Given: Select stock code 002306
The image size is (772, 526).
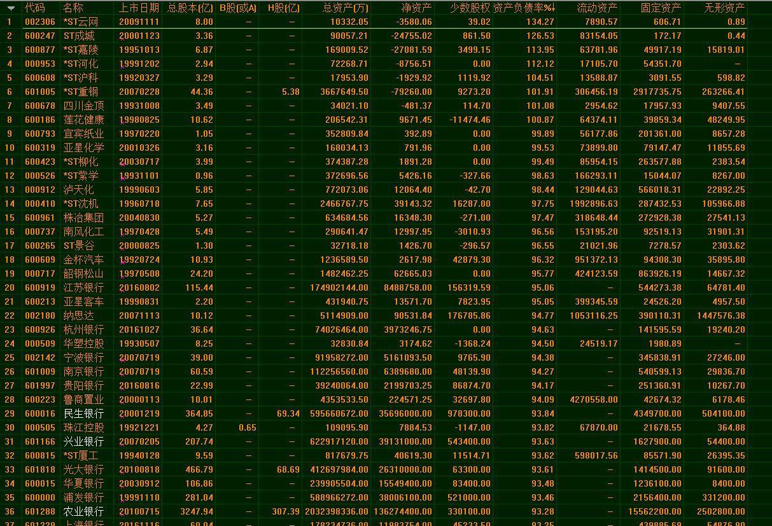Looking at the screenshot, I should point(40,22).
